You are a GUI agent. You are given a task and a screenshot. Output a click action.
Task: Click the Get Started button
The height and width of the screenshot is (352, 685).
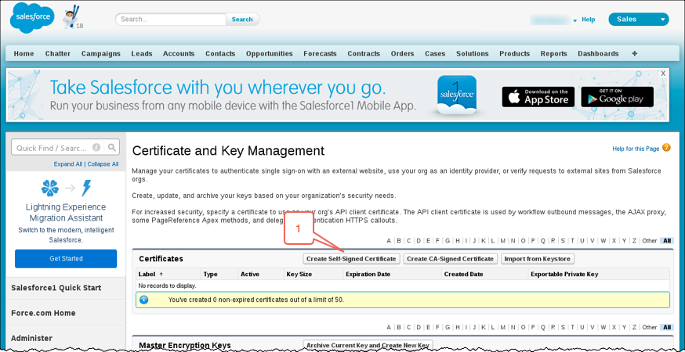tap(66, 259)
